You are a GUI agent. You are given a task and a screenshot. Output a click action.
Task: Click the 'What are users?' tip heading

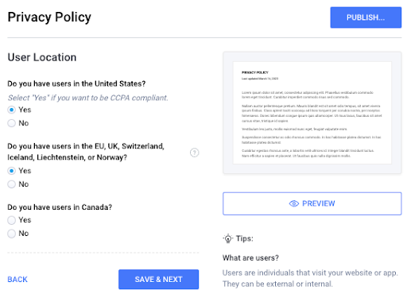click(x=250, y=257)
